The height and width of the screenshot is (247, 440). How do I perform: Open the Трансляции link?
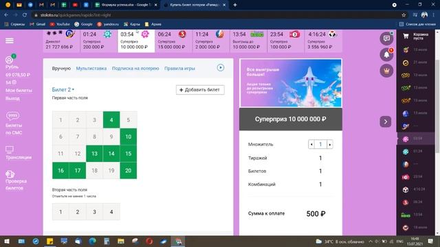(x=19, y=157)
